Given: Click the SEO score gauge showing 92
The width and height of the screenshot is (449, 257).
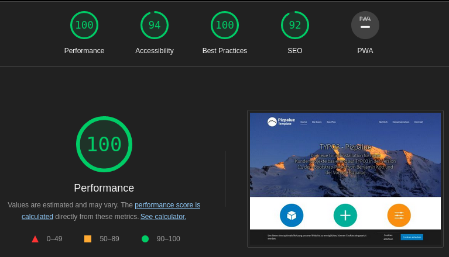Looking at the screenshot, I should click(x=295, y=25).
